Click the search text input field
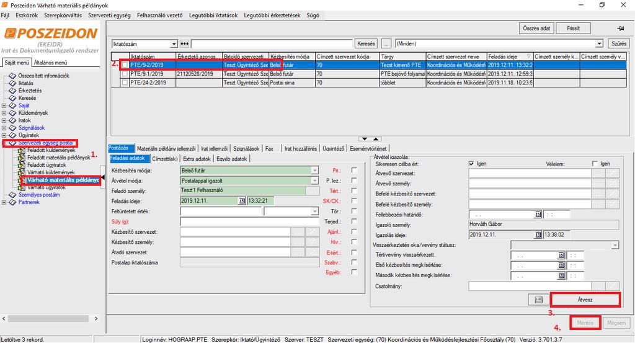Screen dimensions: 635x343 (x=272, y=44)
